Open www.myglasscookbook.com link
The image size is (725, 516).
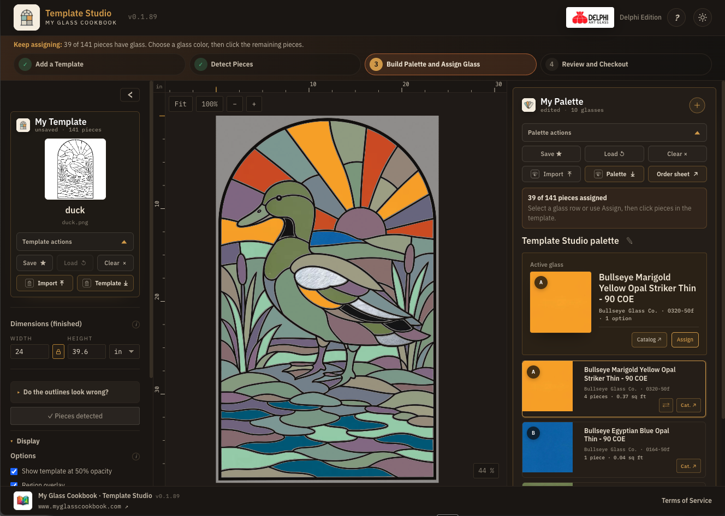(83, 507)
